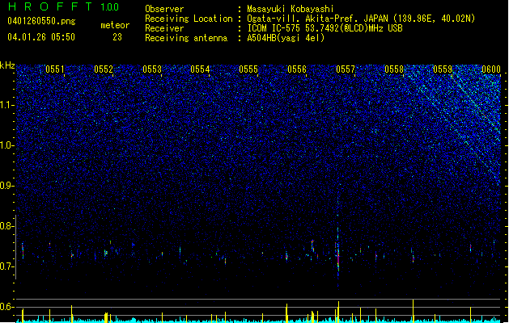Click the 0551 time marker

click(x=55, y=69)
